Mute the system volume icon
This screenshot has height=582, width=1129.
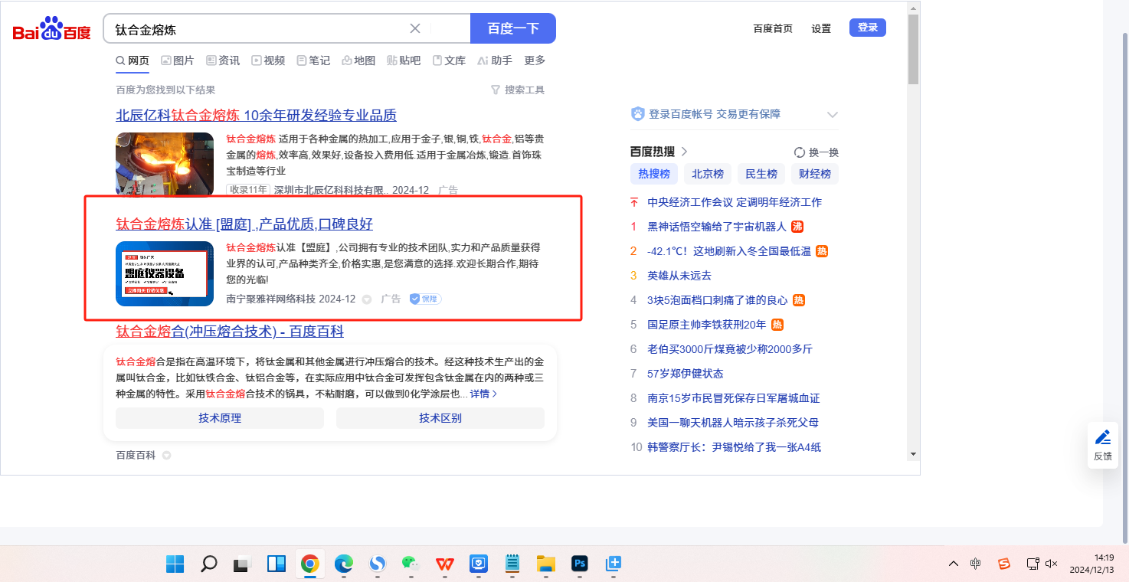1052,564
